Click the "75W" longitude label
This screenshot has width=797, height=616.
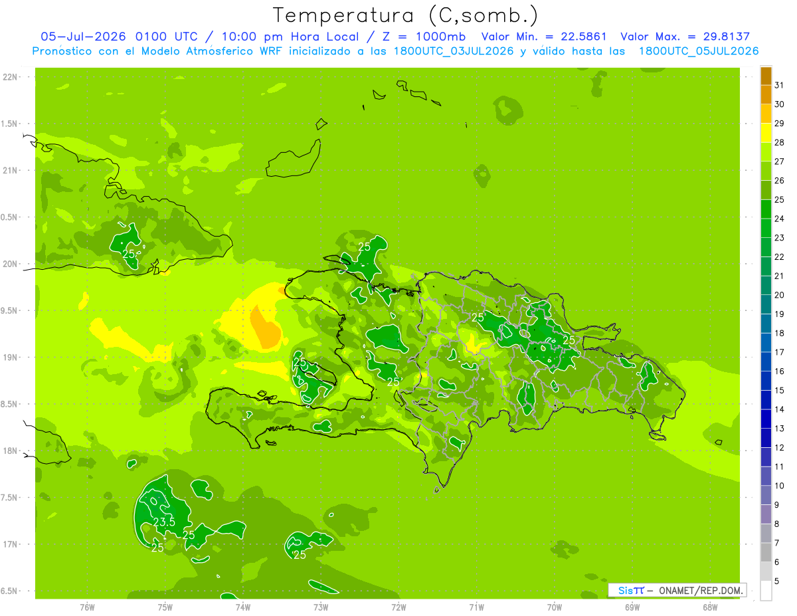(165, 607)
